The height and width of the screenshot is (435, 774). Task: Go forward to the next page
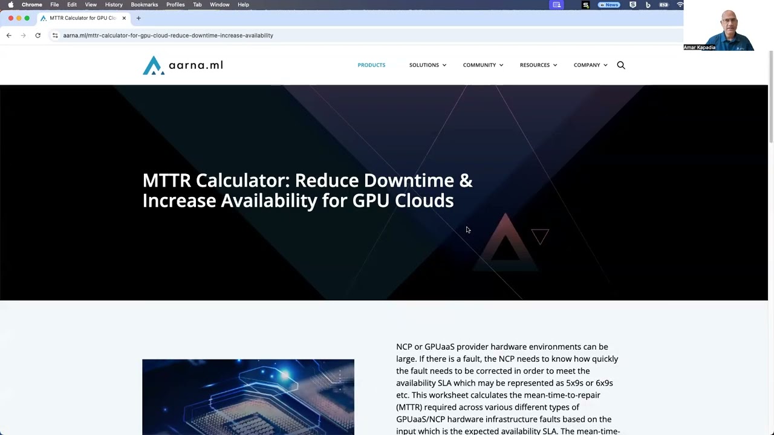pyautogui.click(x=23, y=35)
